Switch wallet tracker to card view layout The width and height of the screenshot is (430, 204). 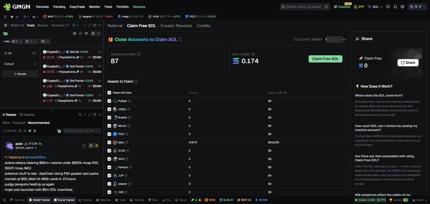(93, 33)
